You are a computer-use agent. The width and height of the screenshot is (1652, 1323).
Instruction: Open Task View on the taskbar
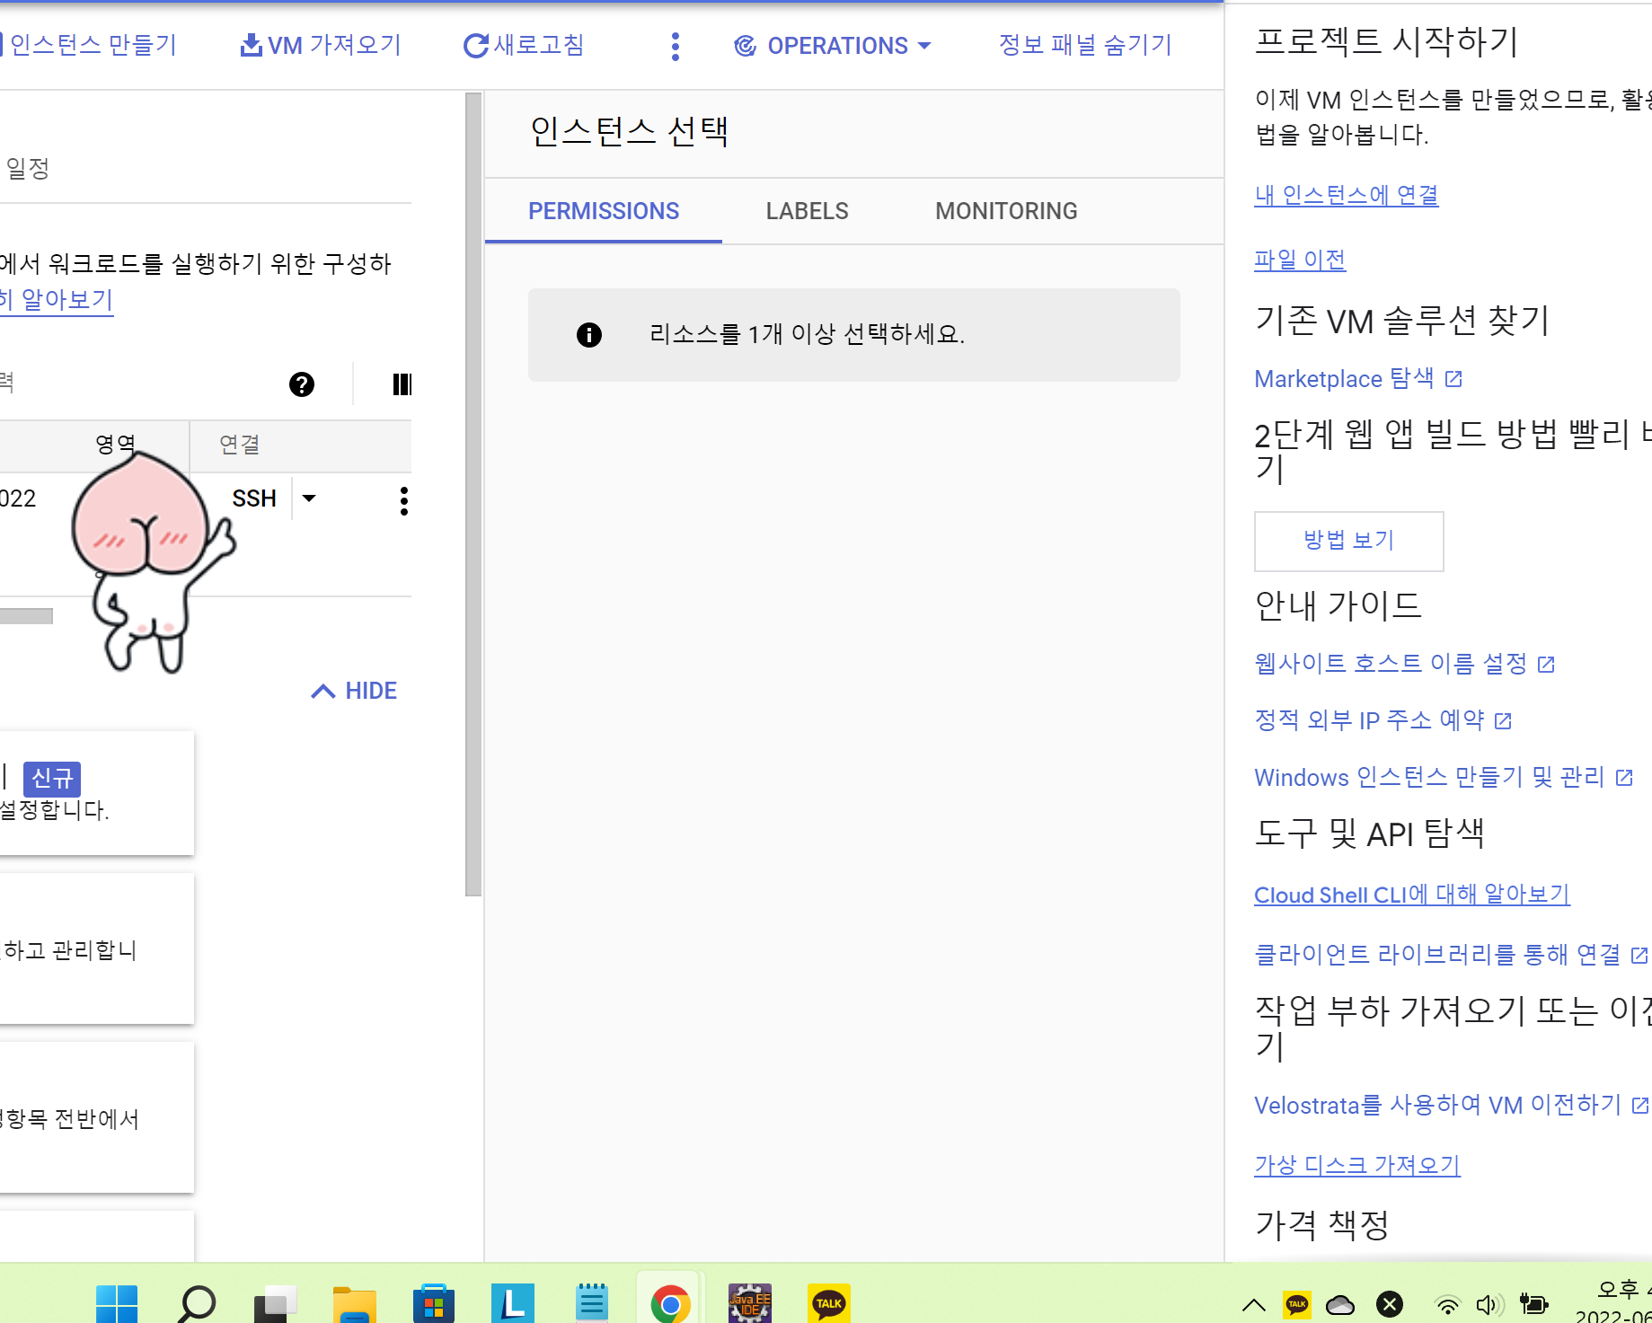pos(275,1304)
